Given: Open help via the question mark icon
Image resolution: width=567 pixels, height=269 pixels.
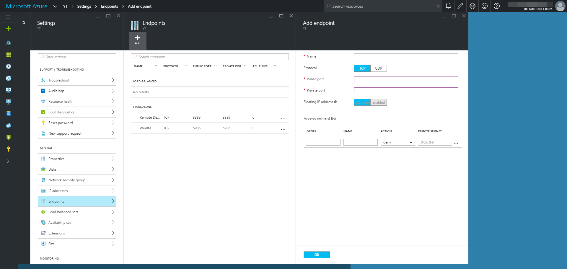Looking at the screenshot, I should click(496, 6).
